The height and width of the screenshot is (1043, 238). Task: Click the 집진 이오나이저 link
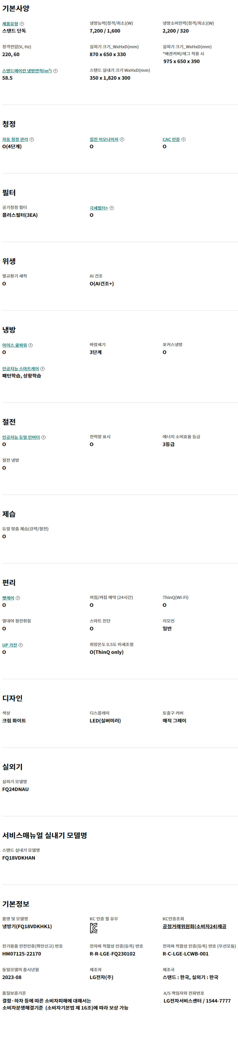tap(104, 139)
